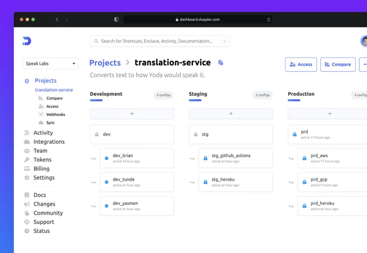The width and height of the screenshot is (367, 253).
Task: Select Billing in the sidebar
Action: (42, 169)
